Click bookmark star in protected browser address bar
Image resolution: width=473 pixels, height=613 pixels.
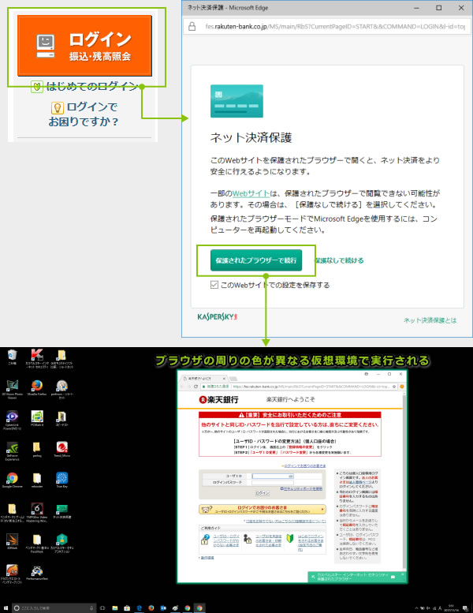click(394, 387)
